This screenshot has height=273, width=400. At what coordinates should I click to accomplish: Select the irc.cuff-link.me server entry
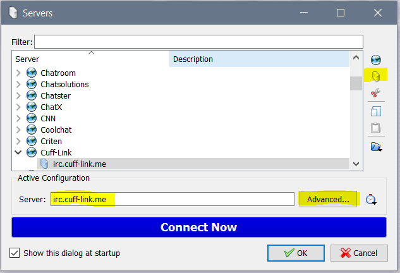[x=193, y=164]
